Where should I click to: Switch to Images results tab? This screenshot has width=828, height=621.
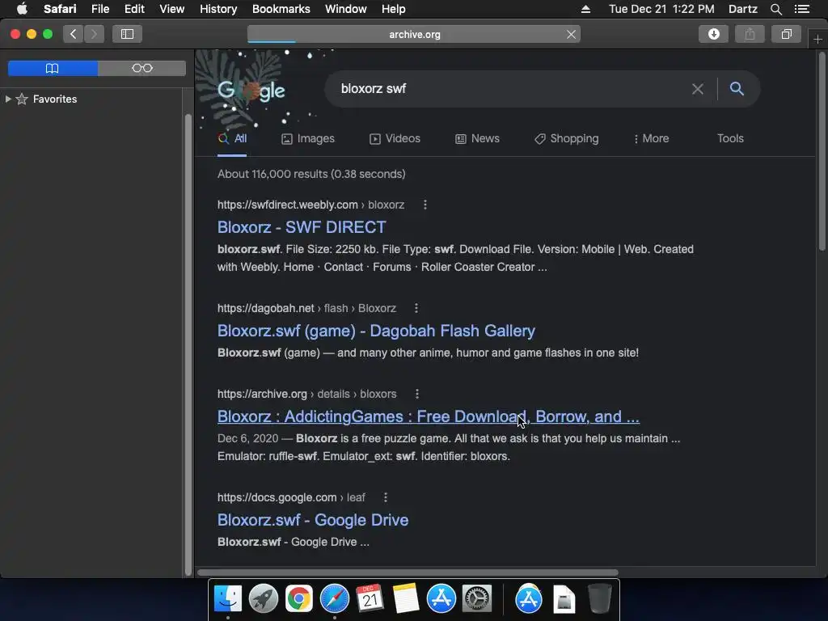click(x=308, y=138)
